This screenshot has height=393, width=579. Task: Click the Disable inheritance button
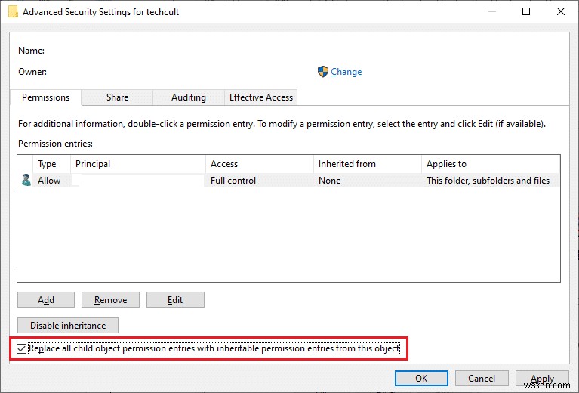point(68,326)
